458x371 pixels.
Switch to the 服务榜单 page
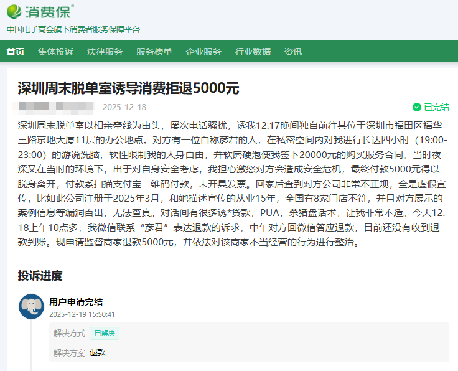[154, 52]
